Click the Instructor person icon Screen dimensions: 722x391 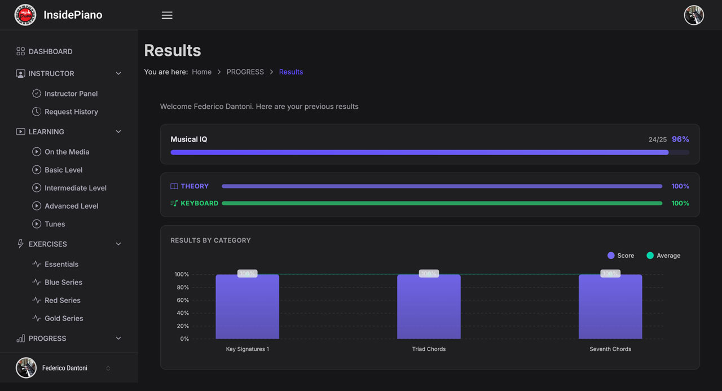(x=20, y=73)
